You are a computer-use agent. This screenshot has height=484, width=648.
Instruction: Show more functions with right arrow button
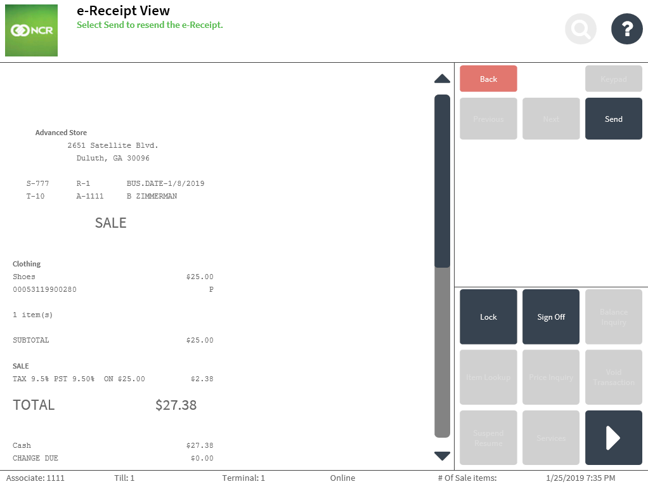click(x=613, y=438)
